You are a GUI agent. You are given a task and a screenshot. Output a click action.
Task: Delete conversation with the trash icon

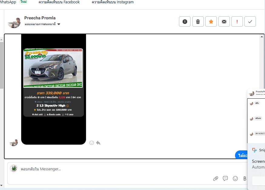pyautogui.click(x=198, y=22)
